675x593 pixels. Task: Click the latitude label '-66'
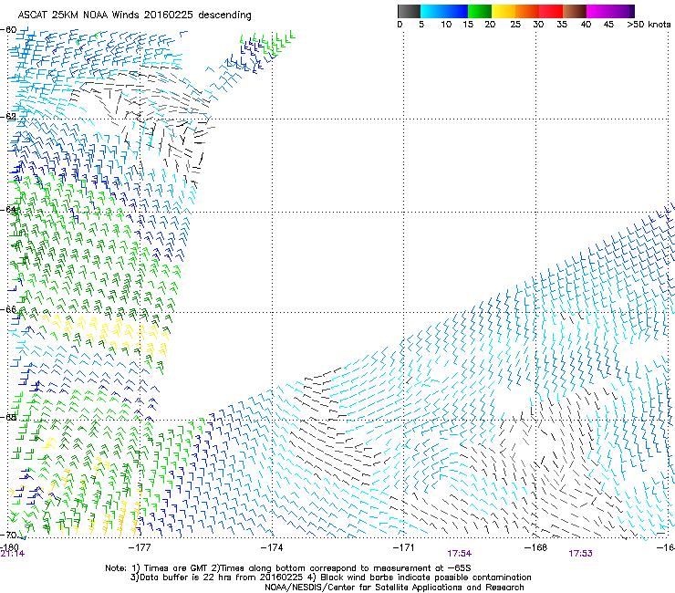(x=8, y=309)
